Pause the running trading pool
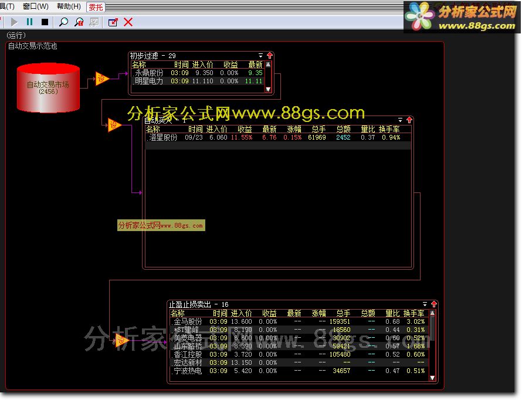Screen dimensions: 522x400 point(30,22)
